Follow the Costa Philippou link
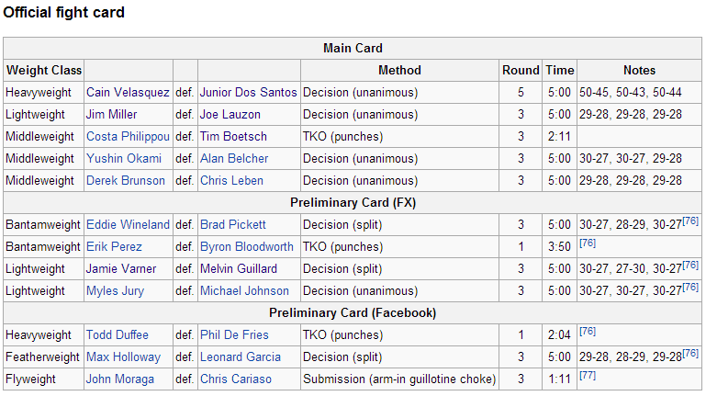Image resolution: width=706 pixels, height=396 pixels. click(128, 137)
